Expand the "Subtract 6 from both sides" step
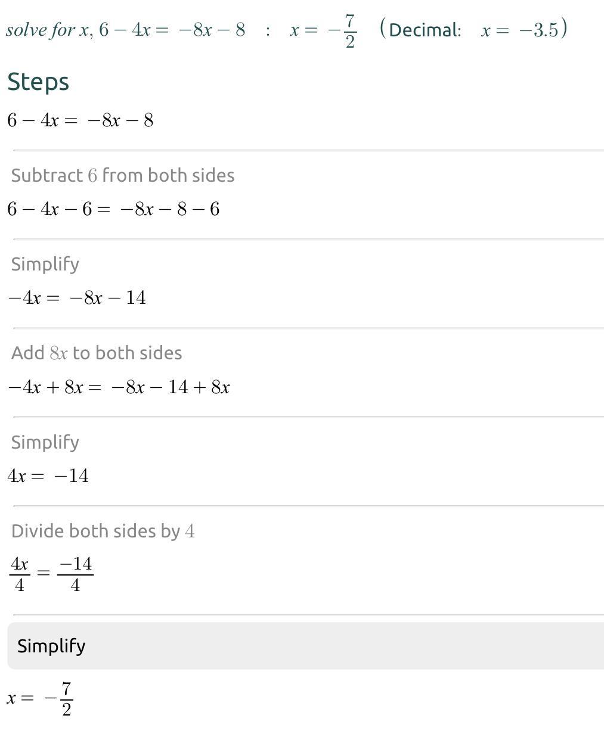The image size is (604, 734). pos(122,176)
